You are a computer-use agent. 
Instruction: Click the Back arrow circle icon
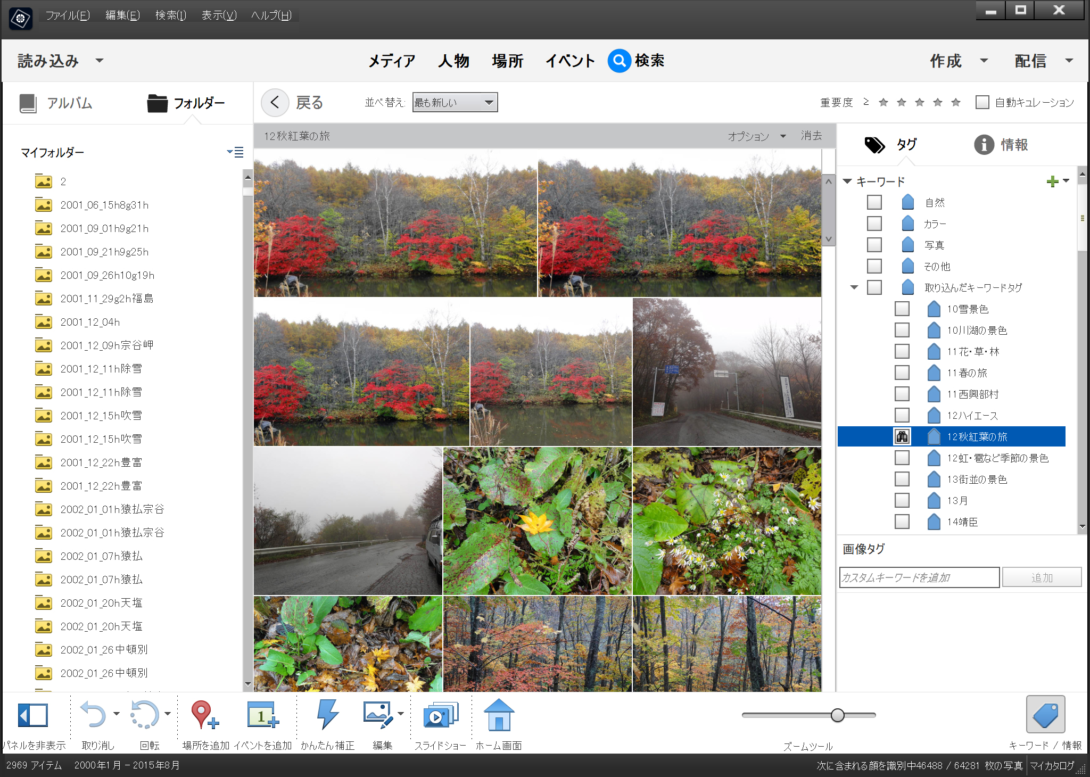275,102
